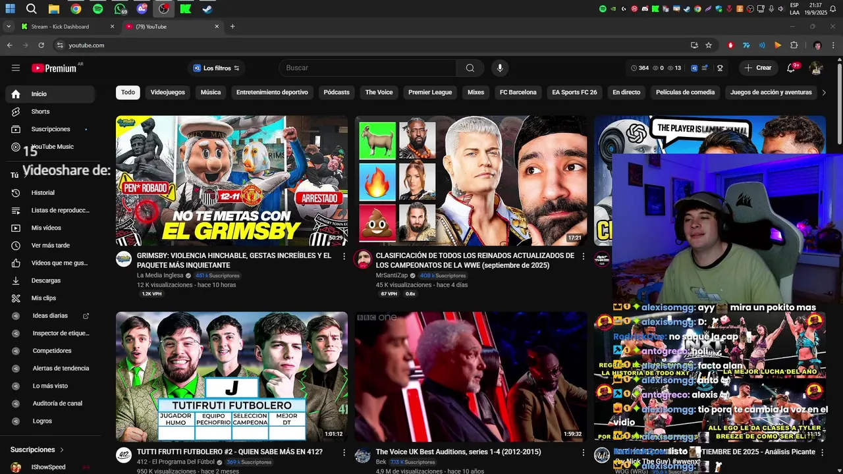Close the Stream - Kick Dashboard tab
843x474 pixels.
click(112, 26)
